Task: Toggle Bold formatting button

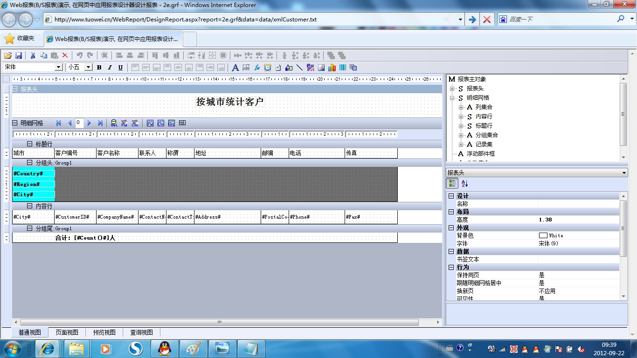Action: point(99,68)
